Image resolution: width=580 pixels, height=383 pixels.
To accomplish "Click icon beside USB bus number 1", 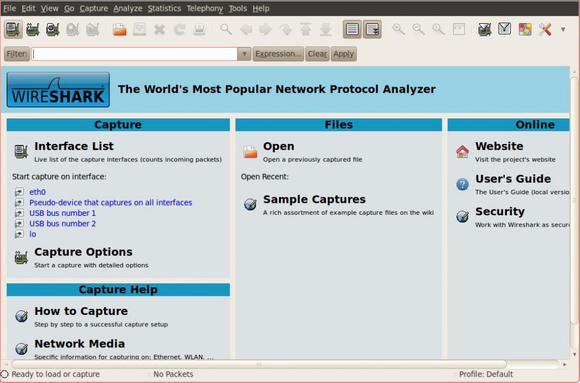I will coord(19,213).
